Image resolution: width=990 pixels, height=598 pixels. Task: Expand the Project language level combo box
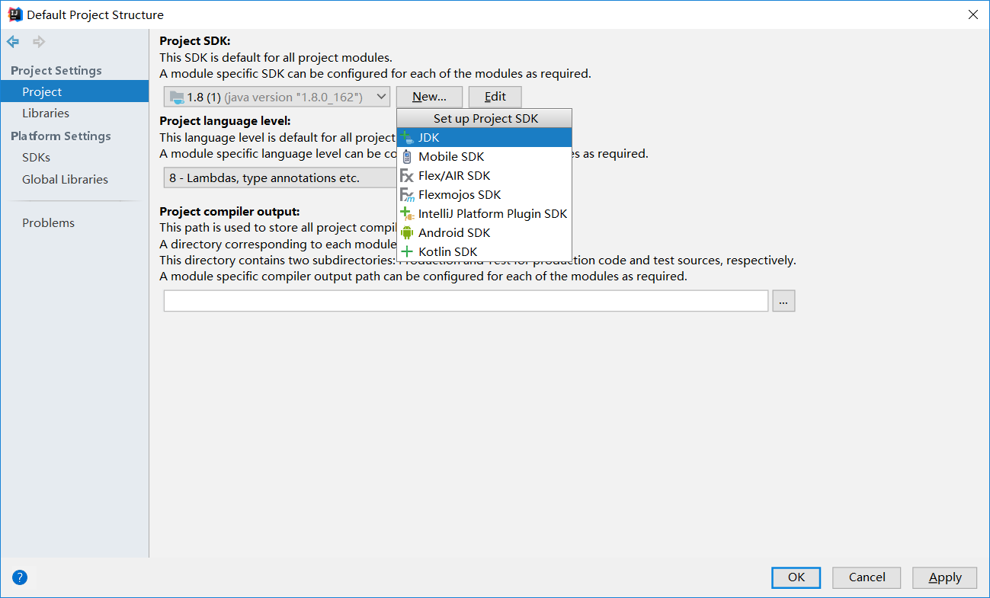(278, 178)
